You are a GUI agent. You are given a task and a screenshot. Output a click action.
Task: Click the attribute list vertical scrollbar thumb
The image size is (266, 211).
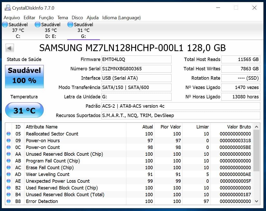256,151
